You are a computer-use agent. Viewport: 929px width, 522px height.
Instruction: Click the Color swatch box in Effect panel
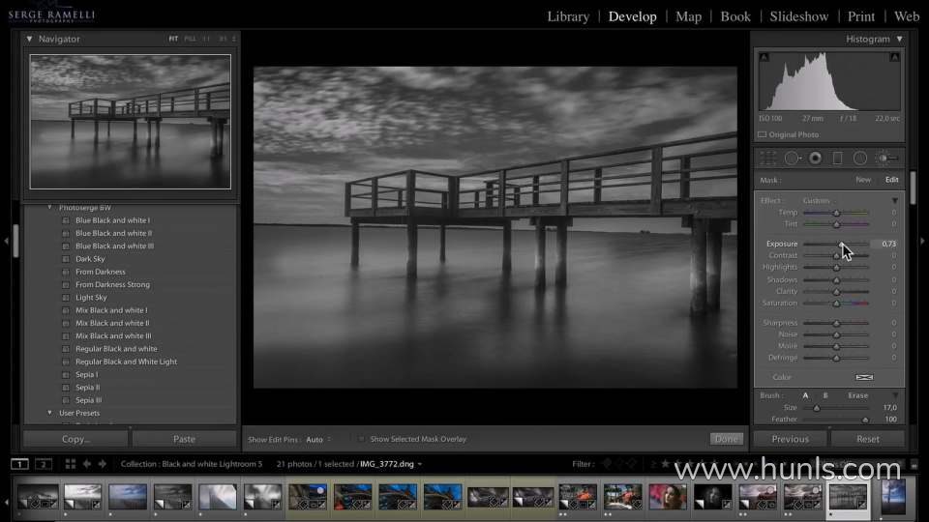[x=864, y=377]
